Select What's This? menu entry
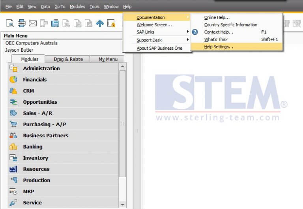The height and width of the screenshot is (209, 303). [x=237, y=39]
